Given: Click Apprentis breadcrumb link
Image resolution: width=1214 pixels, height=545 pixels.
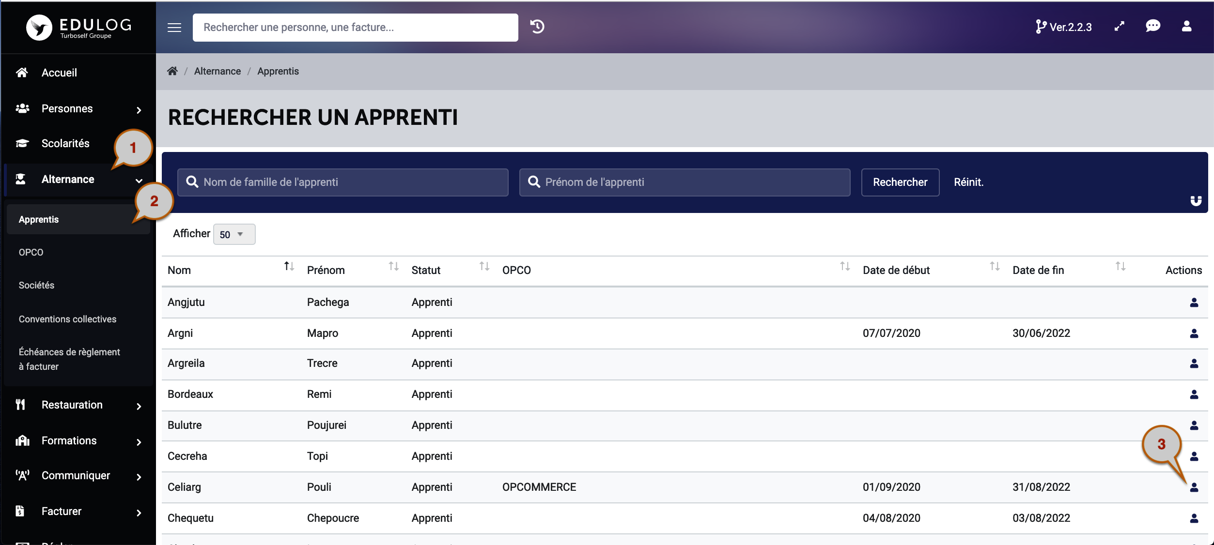Looking at the screenshot, I should (278, 71).
